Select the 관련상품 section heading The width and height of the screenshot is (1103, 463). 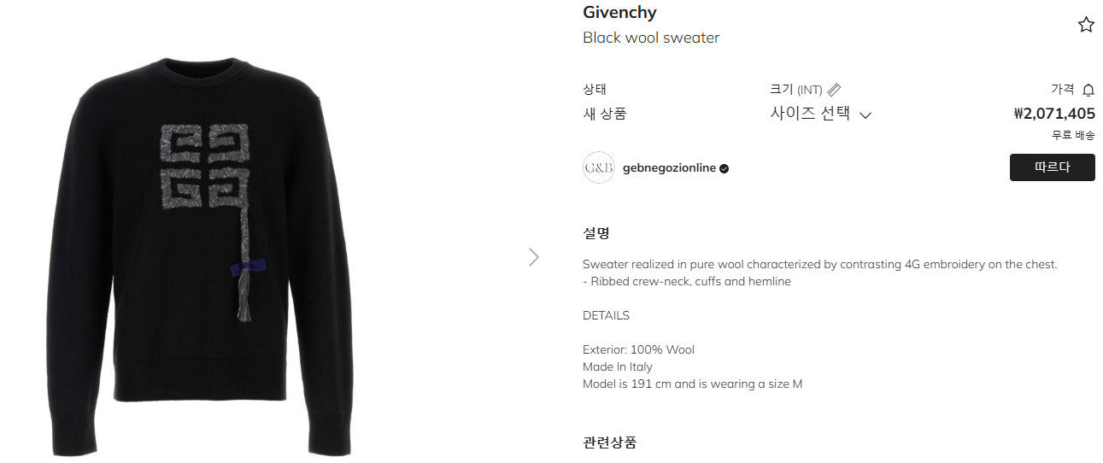click(609, 442)
